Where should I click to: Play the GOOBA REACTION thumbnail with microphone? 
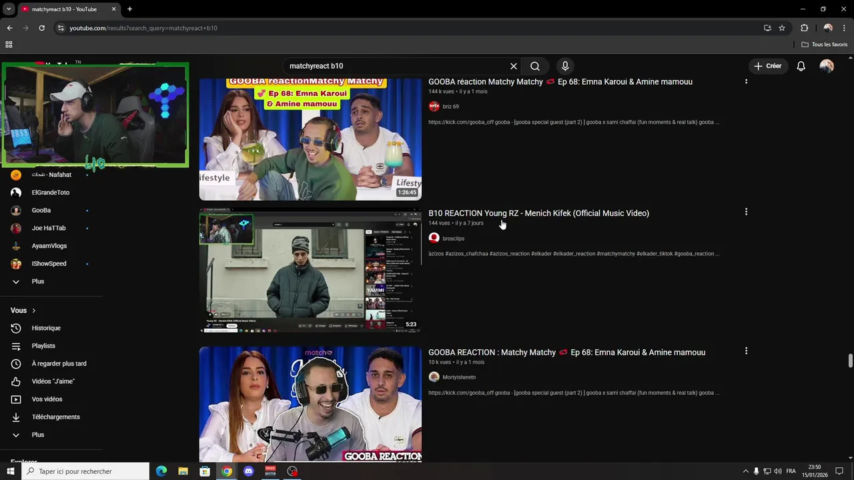[310, 404]
